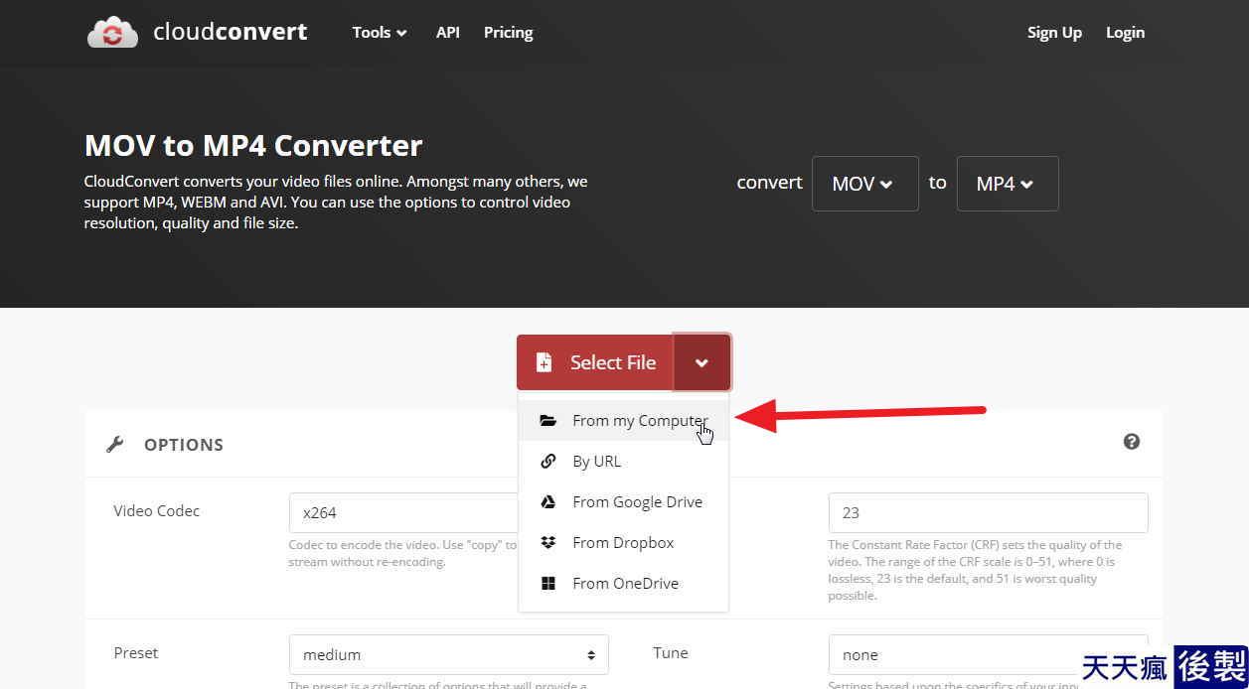Open the Tune none dropdown
This screenshot has width=1249, height=689.
(x=988, y=655)
